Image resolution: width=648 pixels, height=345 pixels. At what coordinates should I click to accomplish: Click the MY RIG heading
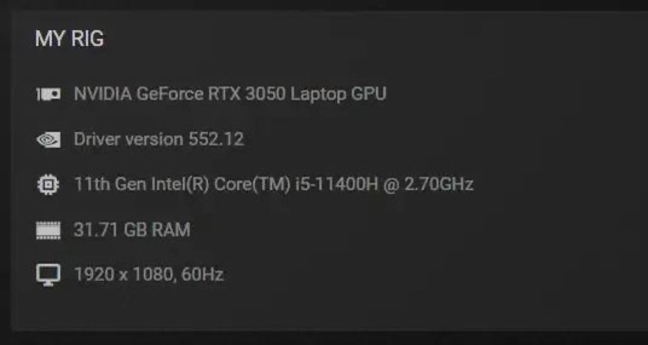coord(69,39)
